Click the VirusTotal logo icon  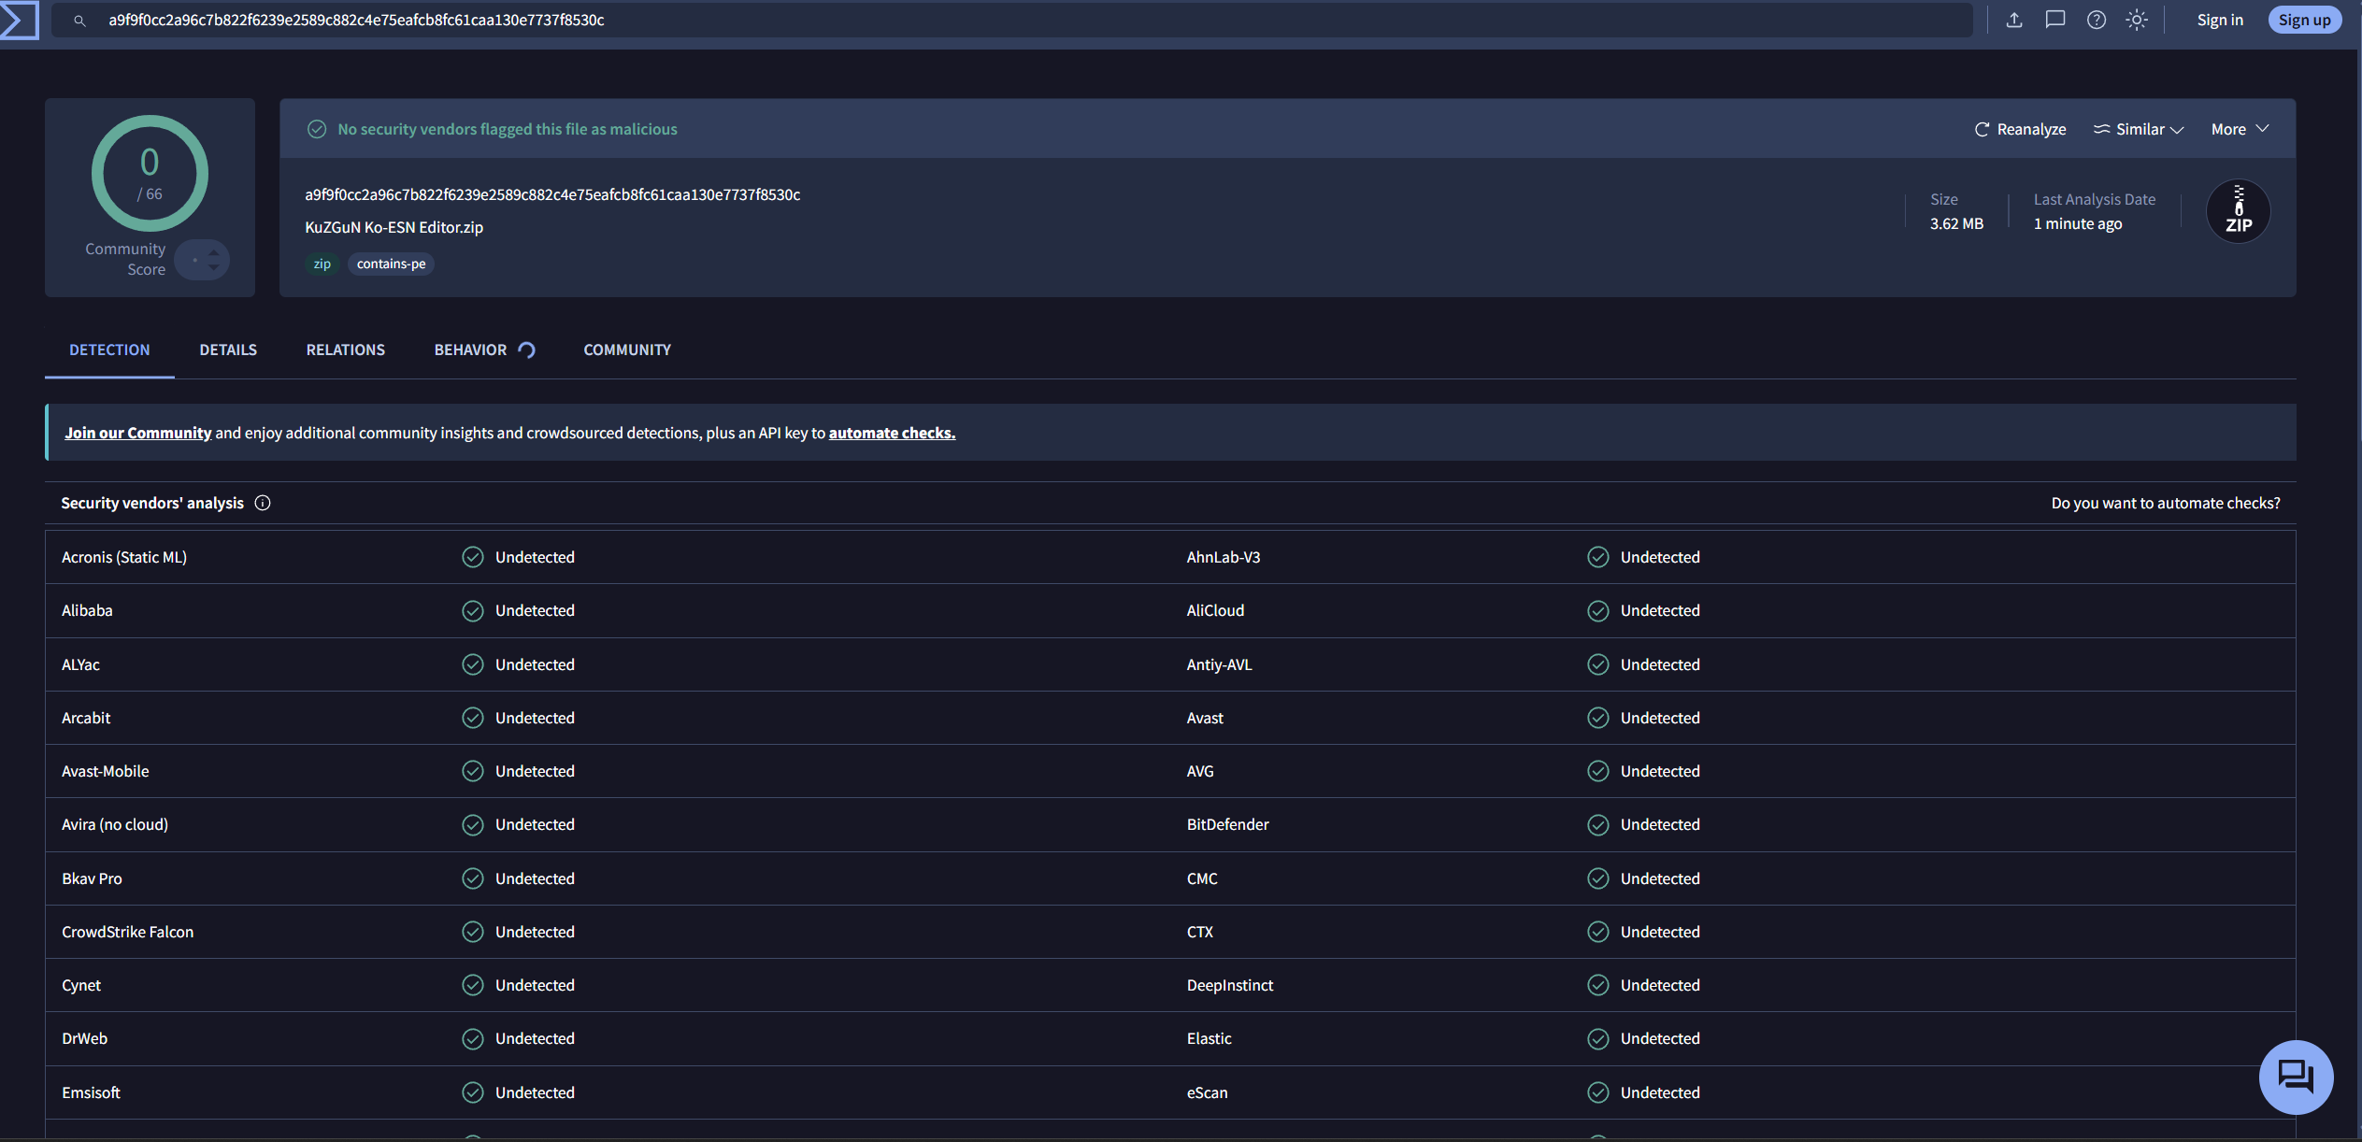(x=19, y=20)
